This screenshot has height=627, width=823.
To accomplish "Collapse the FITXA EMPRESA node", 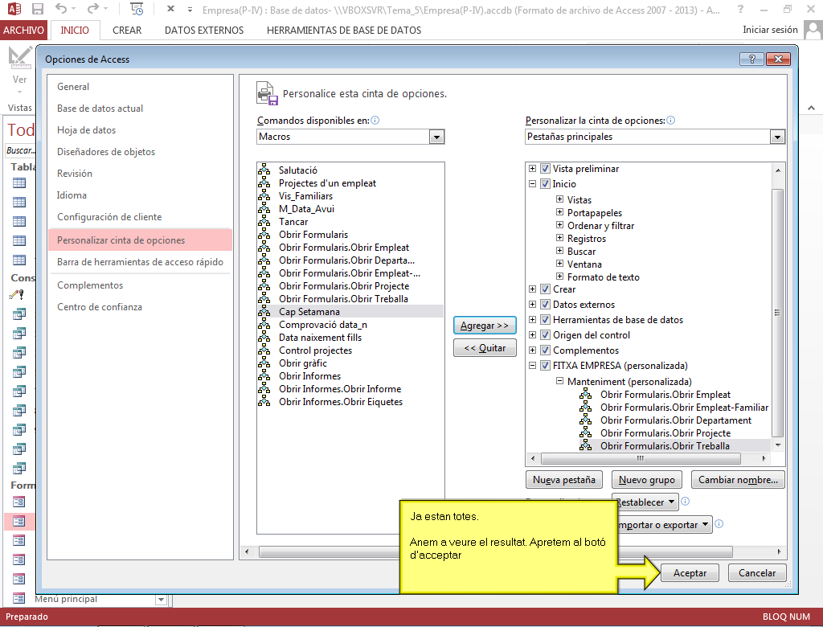I will click(532, 365).
